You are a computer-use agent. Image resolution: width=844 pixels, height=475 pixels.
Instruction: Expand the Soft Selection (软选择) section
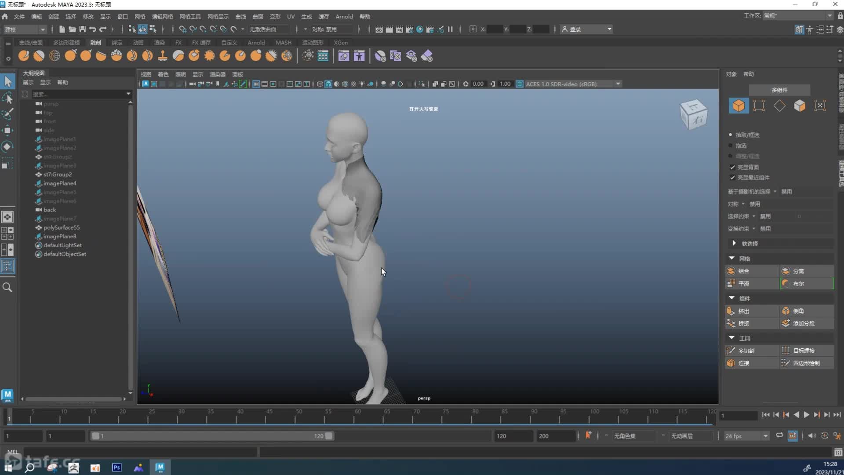tap(734, 243)
